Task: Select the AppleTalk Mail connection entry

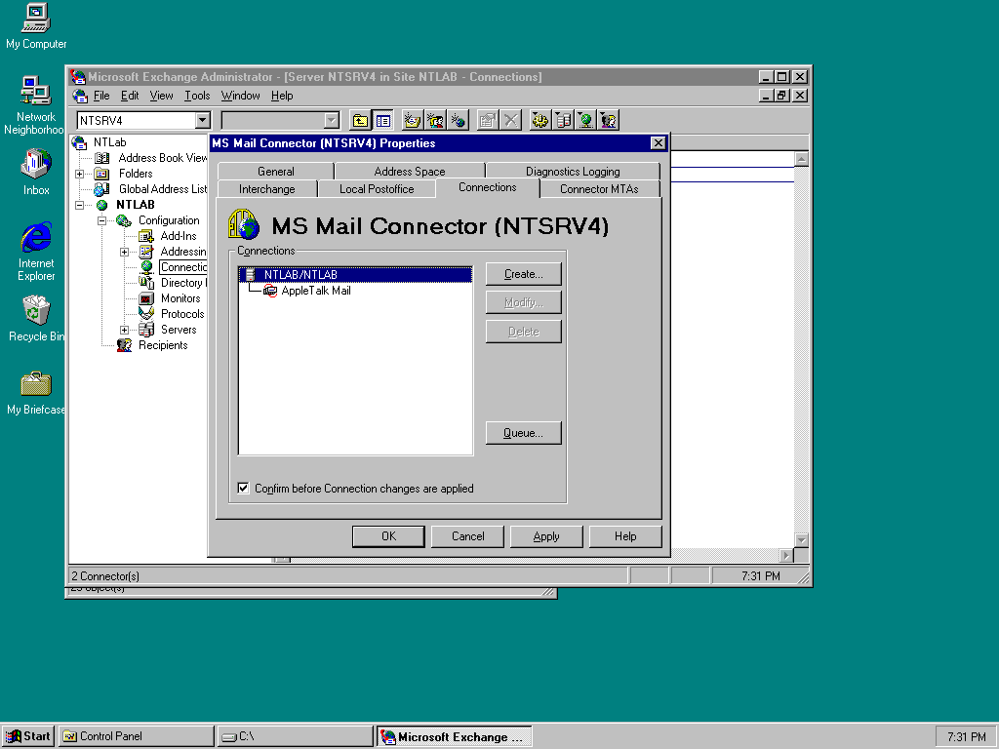Action: coord(316,291)
